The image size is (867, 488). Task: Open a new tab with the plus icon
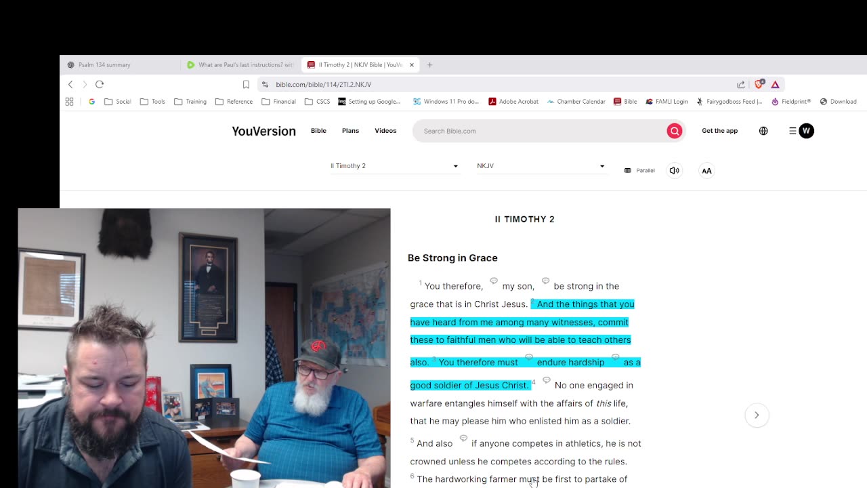tap(429, 64)
